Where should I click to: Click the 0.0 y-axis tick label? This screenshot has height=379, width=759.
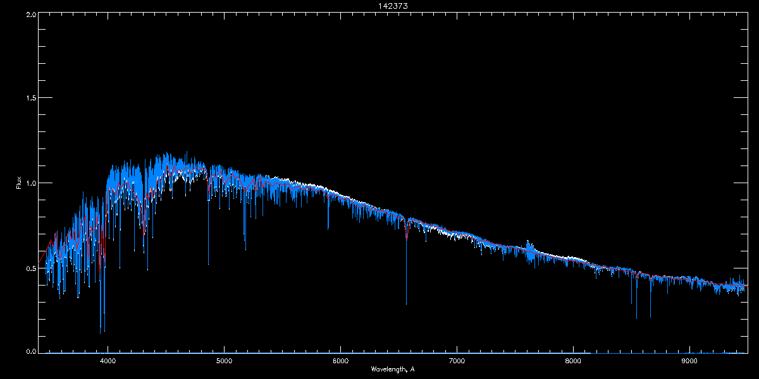(x=30, y=352)
